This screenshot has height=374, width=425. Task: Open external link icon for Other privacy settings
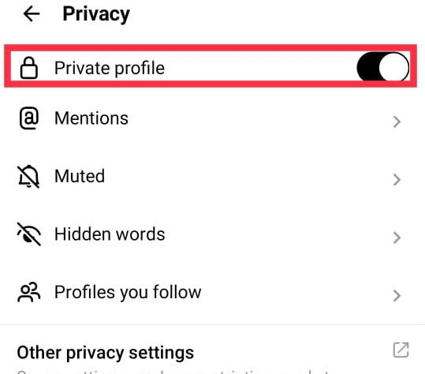[x=401, y=350]
